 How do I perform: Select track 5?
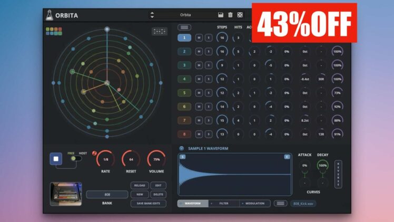pos(184,93)
